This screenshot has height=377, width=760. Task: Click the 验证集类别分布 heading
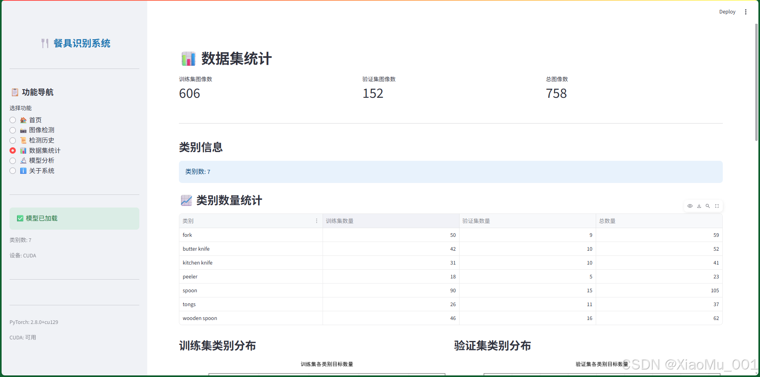coord(492,346)
